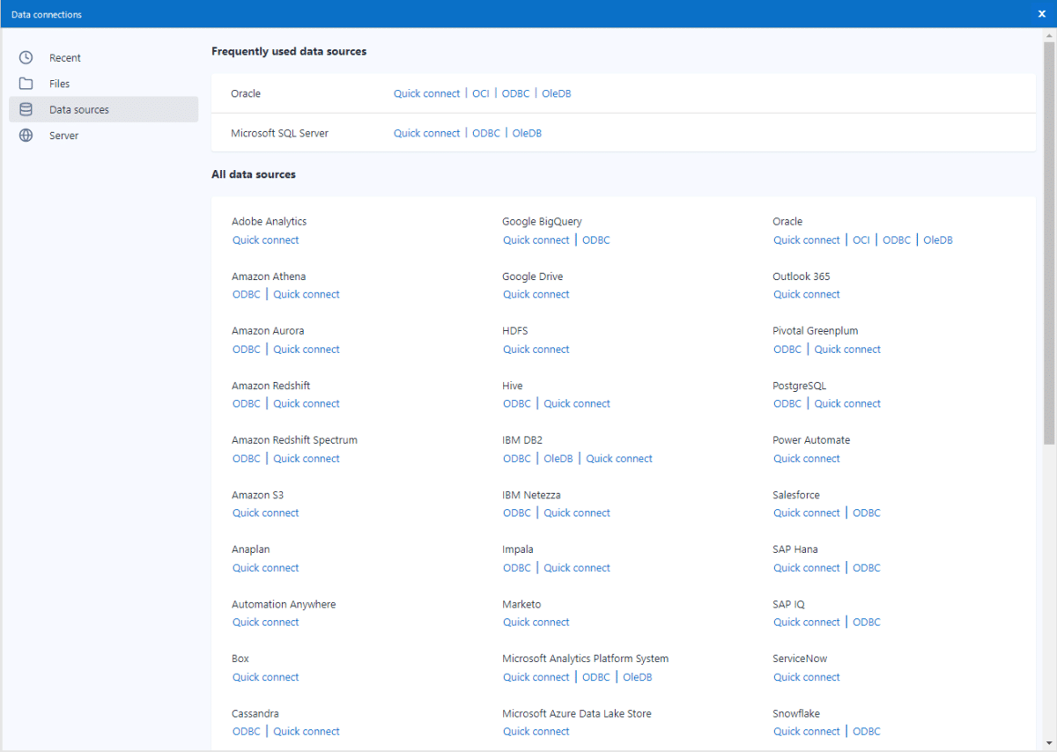Quick connect to Snowflake

coord(807,731)
